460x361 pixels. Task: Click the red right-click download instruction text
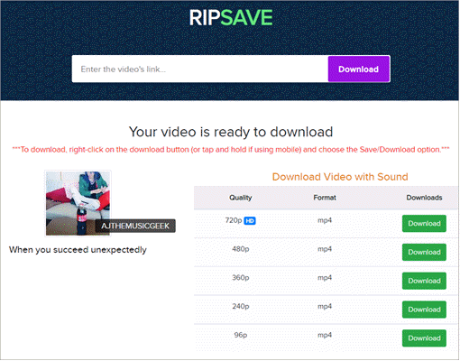[231, 150]
